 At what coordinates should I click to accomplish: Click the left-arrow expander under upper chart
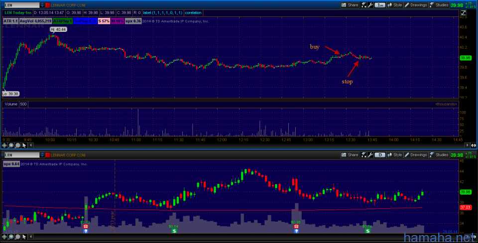(x=30, y=145)
